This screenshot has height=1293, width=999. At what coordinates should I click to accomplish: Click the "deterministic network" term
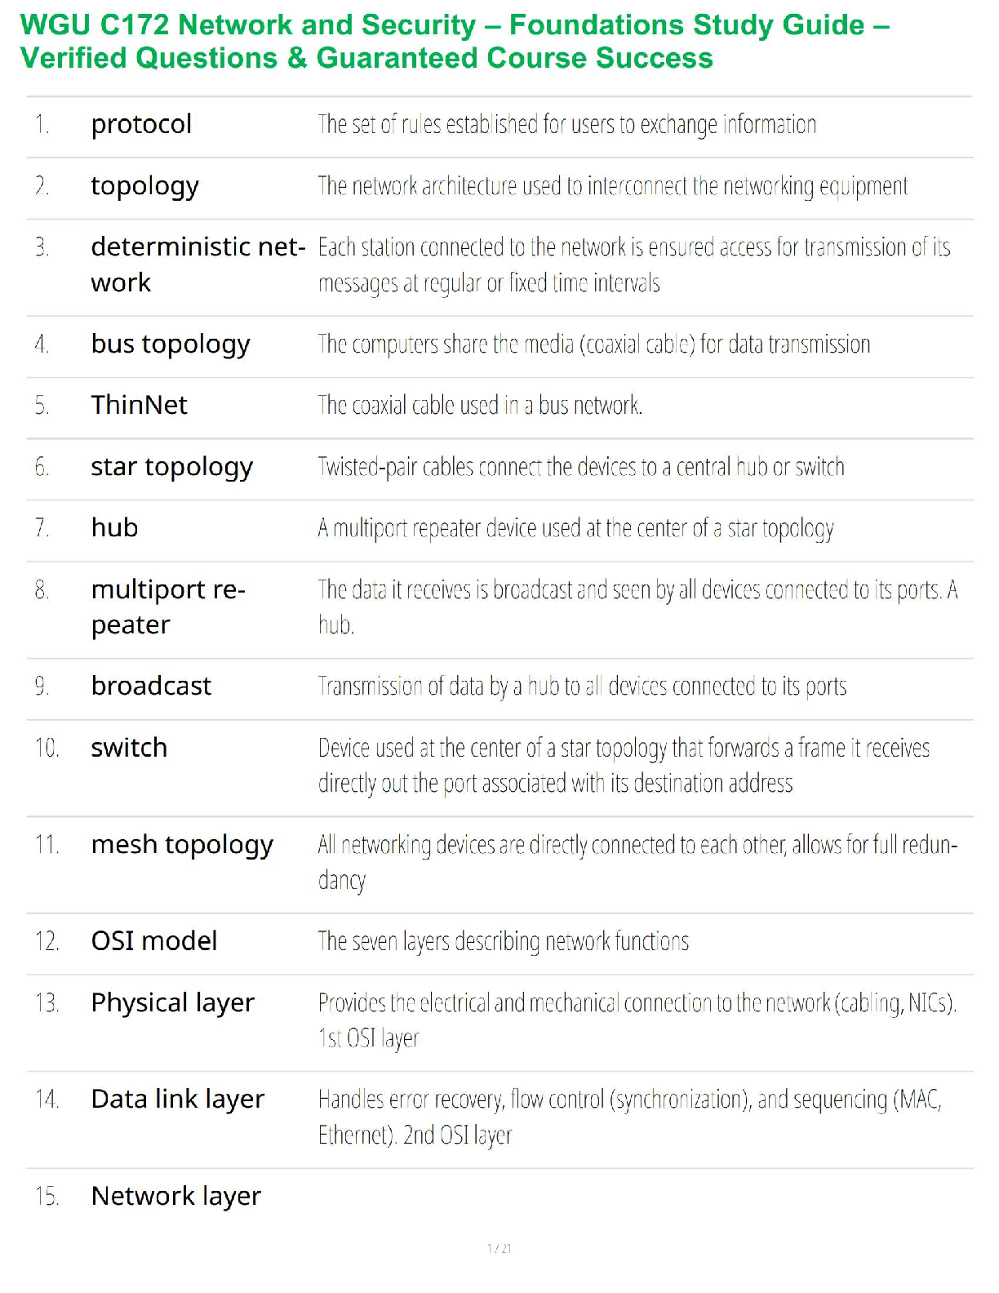pyautogui.click(x=198, y=264)
